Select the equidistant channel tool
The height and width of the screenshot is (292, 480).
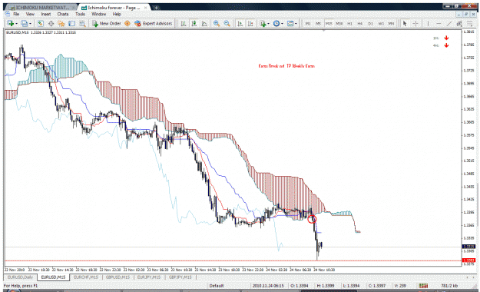coord(459,23)
